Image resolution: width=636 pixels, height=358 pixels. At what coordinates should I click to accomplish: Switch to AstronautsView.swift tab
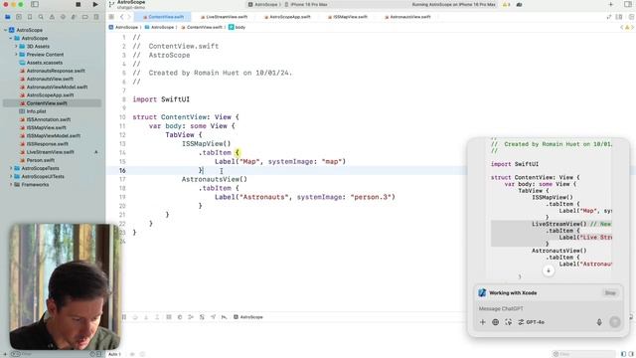[407, 17]
